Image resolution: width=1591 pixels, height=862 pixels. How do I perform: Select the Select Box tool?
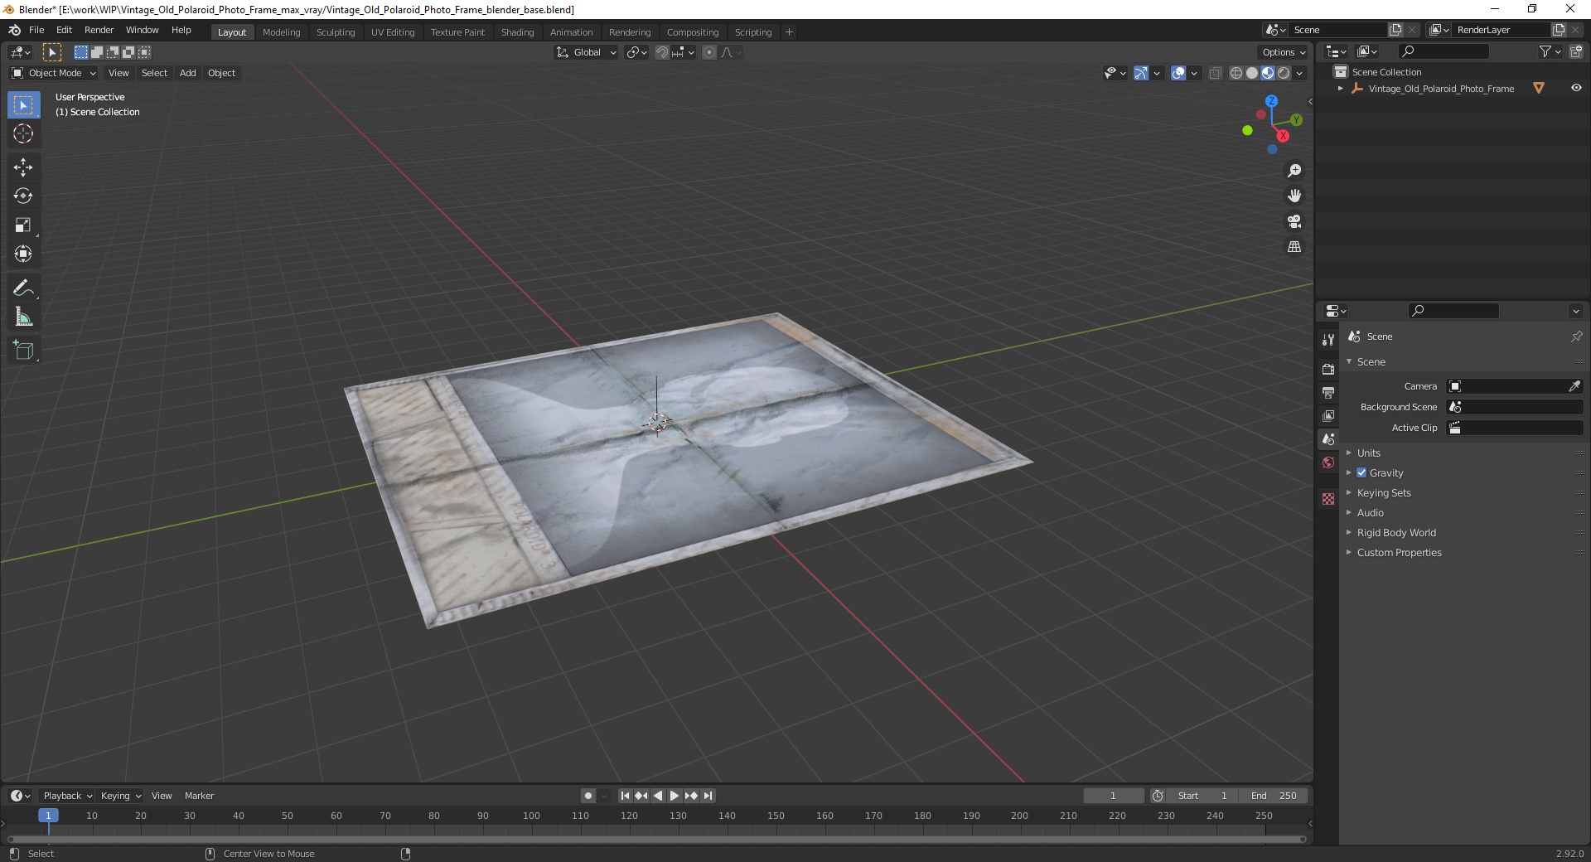[x=23, y=105]
